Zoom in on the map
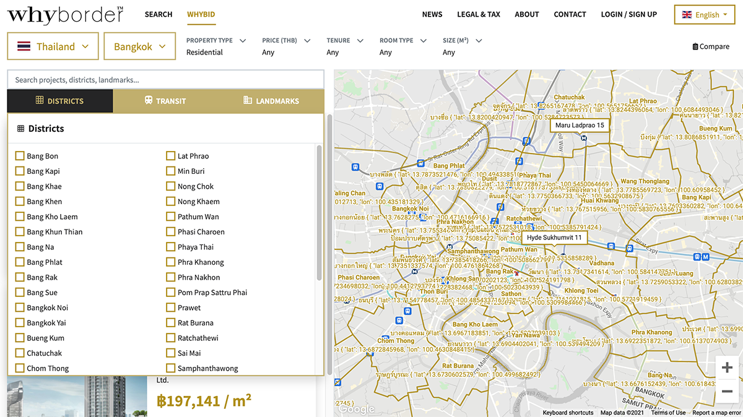 (727, 368)
